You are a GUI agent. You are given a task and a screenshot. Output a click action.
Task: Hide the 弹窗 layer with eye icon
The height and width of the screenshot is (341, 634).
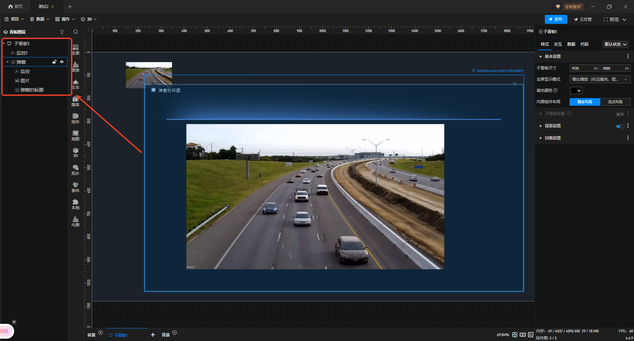click(62, 62)
